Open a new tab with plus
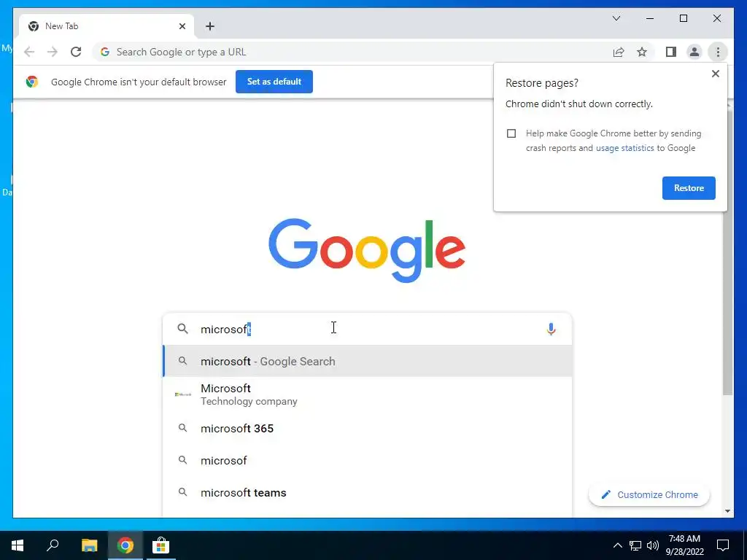The width and height of the screenshot is (747, 560). [210, 26]
